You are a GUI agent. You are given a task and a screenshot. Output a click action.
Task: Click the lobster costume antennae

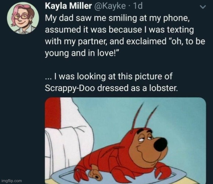click(144, 117)
